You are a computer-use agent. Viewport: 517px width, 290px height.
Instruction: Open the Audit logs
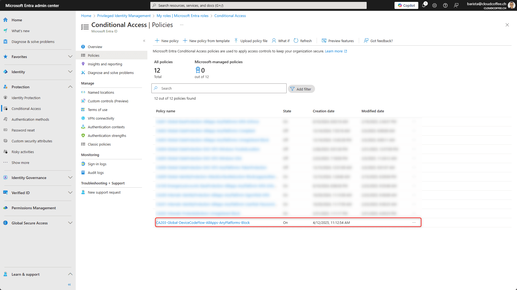[x=96, y=172]
